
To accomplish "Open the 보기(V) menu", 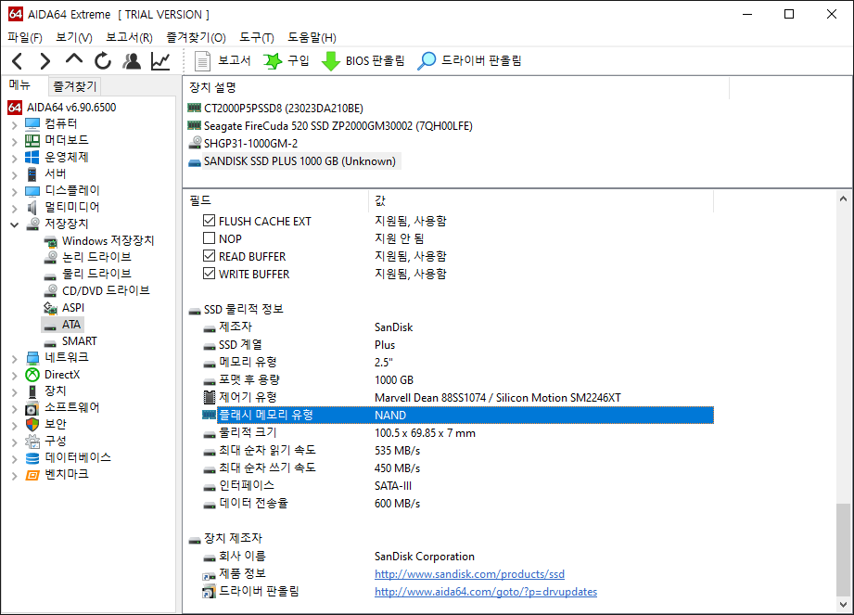I will tap(74, 38).
